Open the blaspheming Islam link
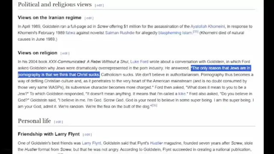Viewport: 274px width, 154px height. coord(175,33)
